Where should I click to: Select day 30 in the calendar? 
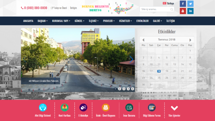(x=143, y=84)
